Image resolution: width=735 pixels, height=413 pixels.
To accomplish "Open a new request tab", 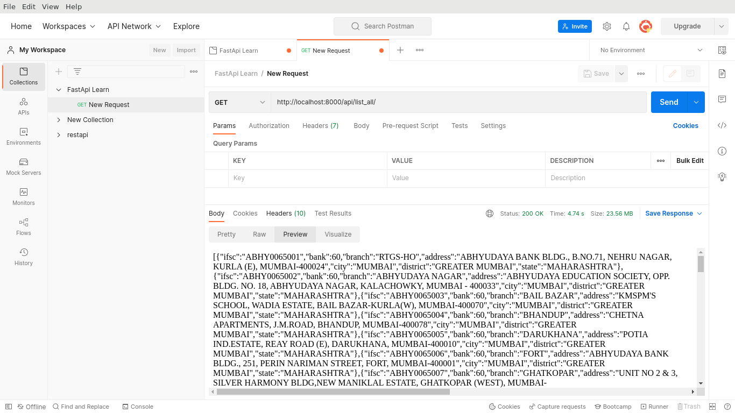I will pyautogui.click(x=400, y=50).
